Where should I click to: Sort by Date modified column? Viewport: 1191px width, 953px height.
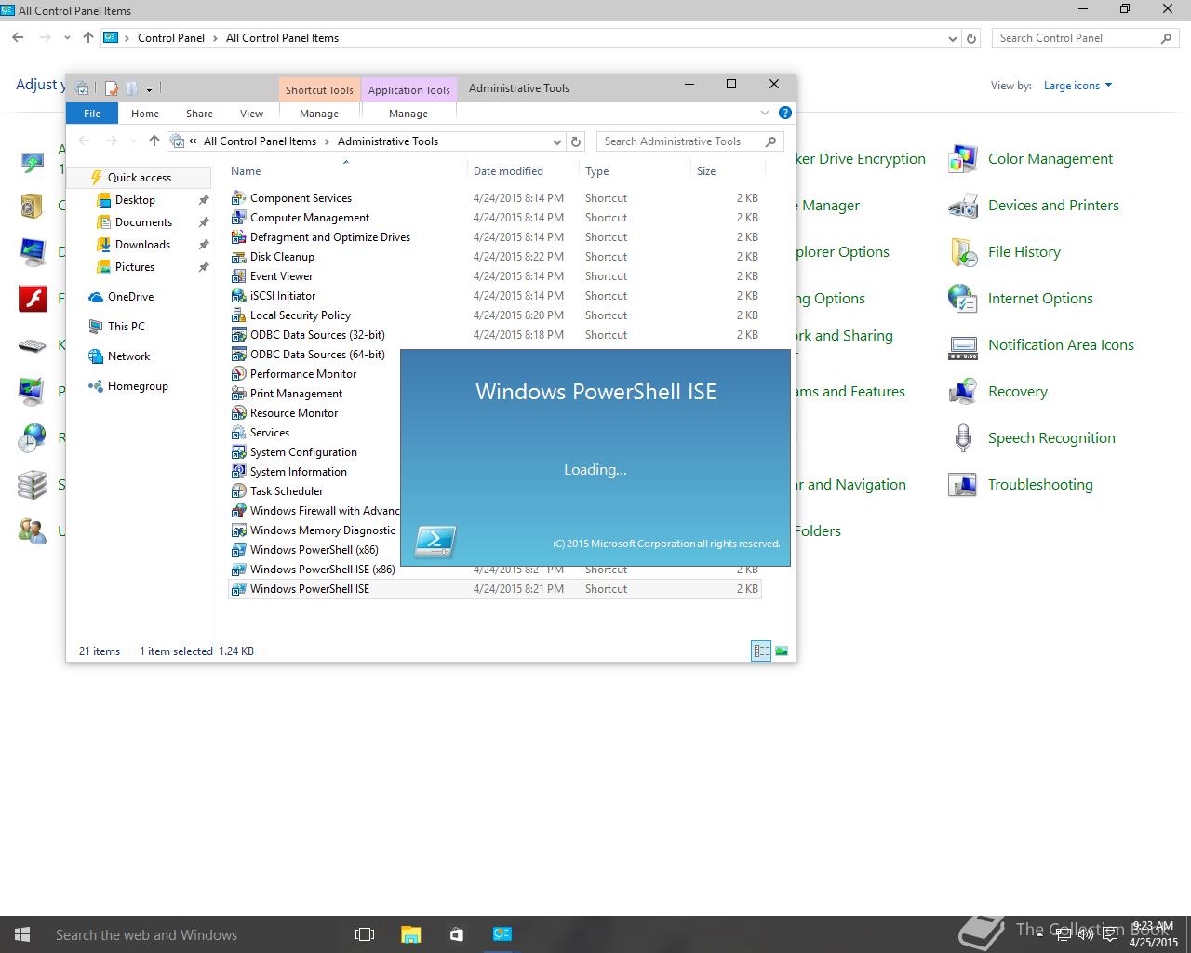pos(508,171)
